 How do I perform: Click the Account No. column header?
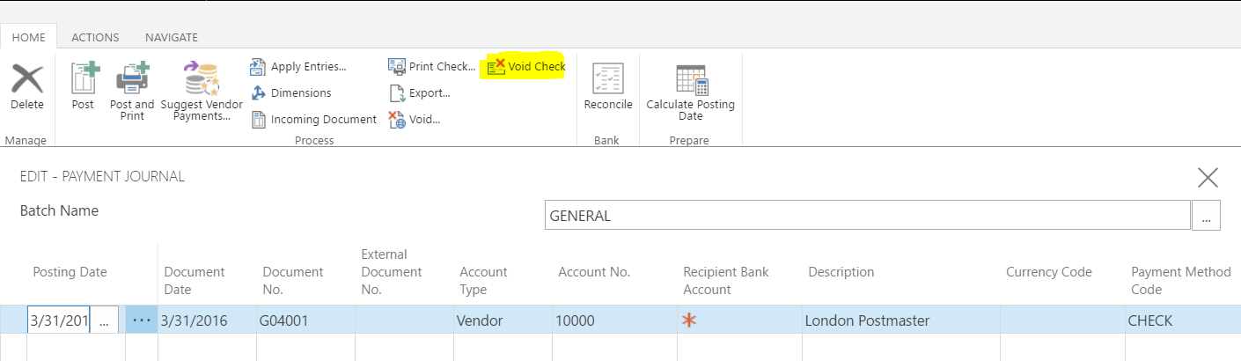594,272
